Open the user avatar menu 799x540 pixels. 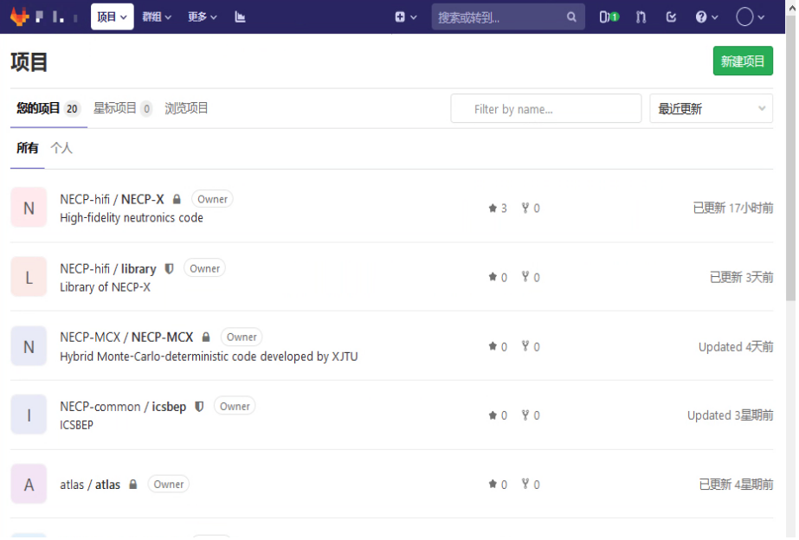coord(750,16)
